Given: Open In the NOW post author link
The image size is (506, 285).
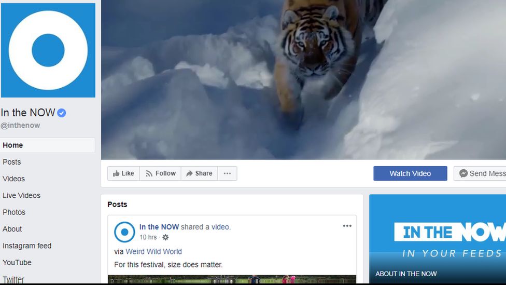Looking at the screenshot, I should pyautogui.click(x=159, y=227).
